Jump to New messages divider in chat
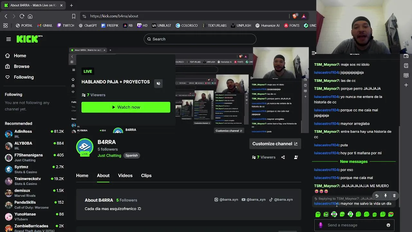The height and width of the screenshot is (232, 412). click(x=354, y=161)
